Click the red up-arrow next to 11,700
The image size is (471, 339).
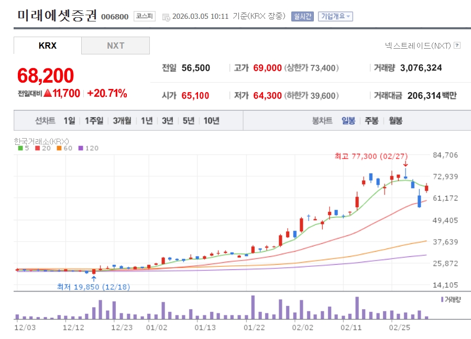coord(48,94)
